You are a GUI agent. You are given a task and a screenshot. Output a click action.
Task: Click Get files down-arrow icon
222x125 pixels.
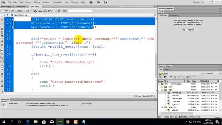tap(171, 77)
